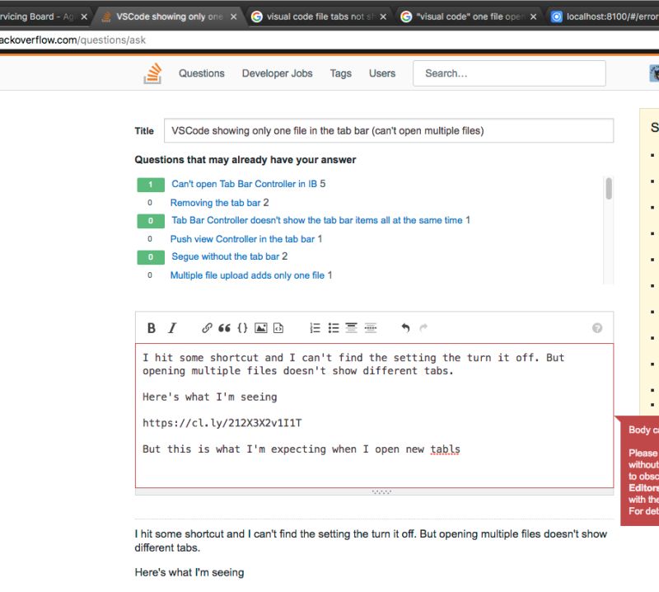Insert code snippet with snippet icon
Screen dimensions: 659x592
pyautogui.click(x=278, y=328)
